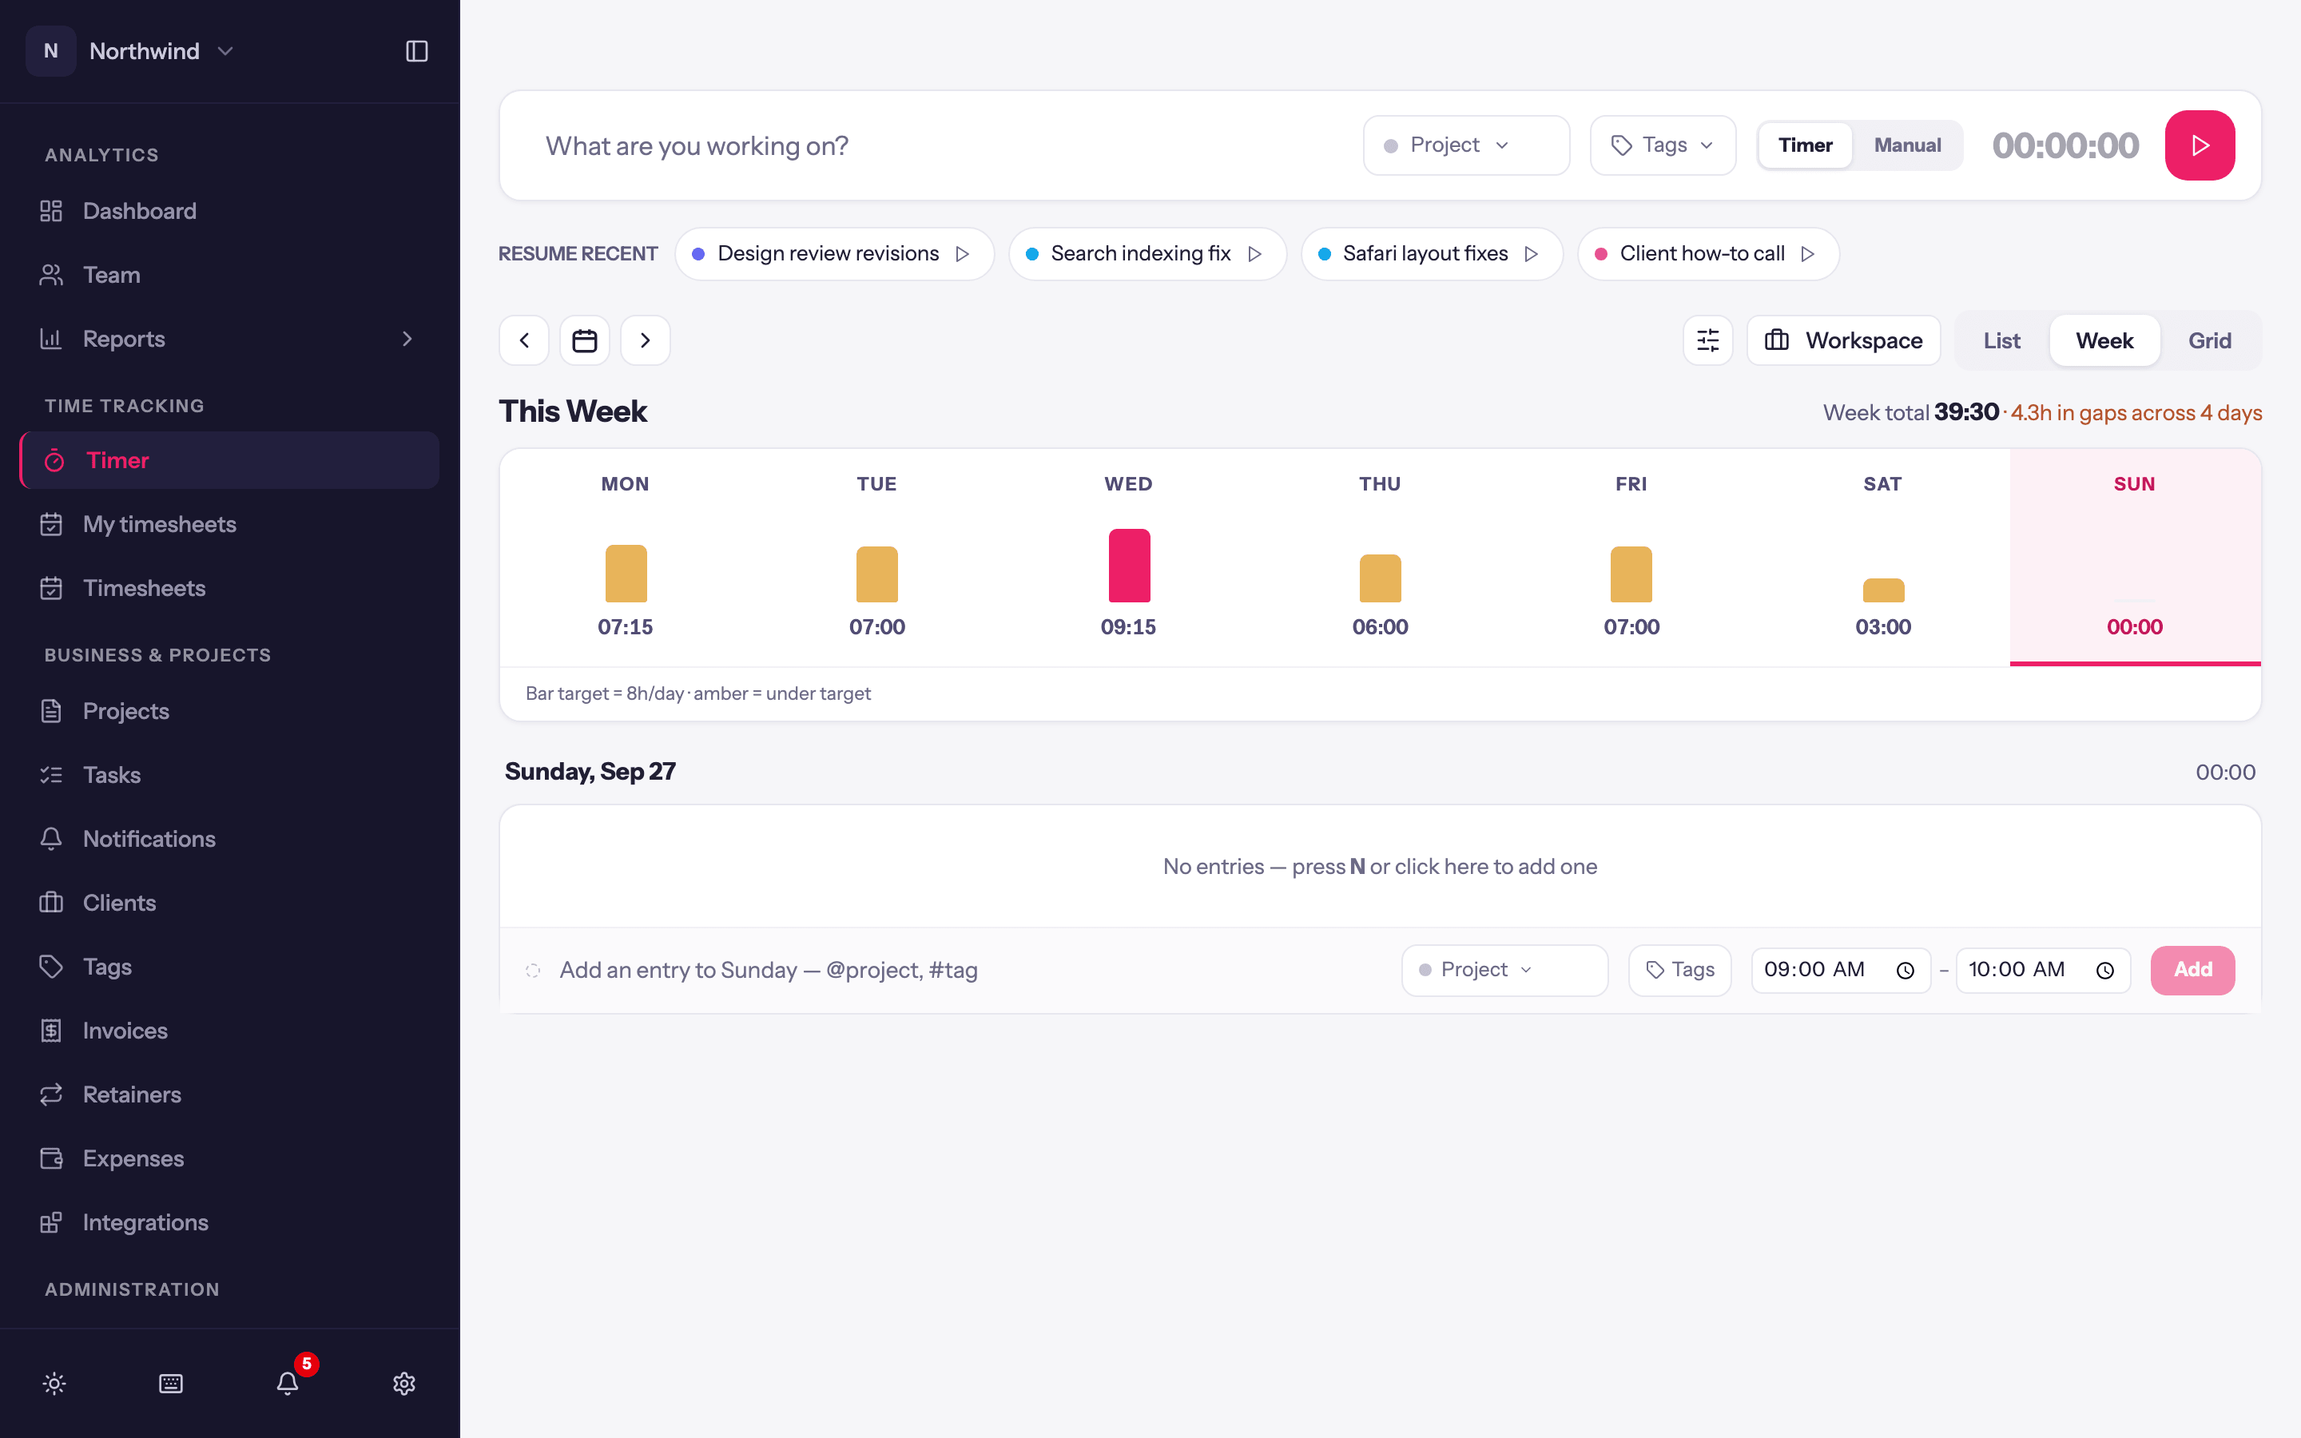The image size is (2301, 1438).
Task: Open Dashboard in the sidebar
Action: (x=229, y=211)
